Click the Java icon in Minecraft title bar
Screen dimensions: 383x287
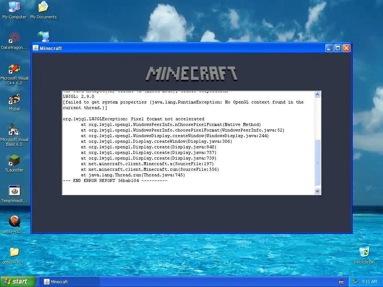click(36, 48)
